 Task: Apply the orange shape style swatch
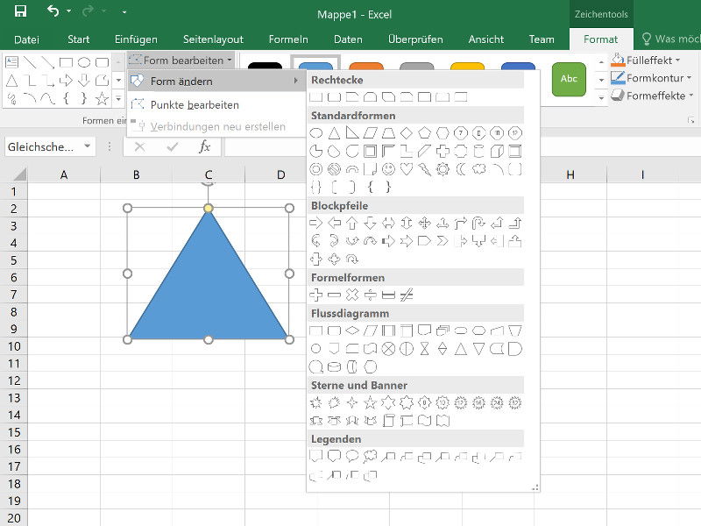pos(366,67)
